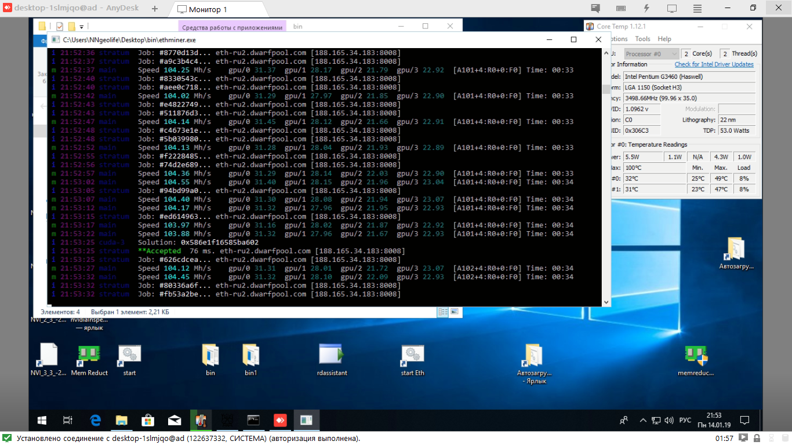792x445 pixels.
Task: Switch to the command prompt taskbar icon
Action: coord(253,420)
